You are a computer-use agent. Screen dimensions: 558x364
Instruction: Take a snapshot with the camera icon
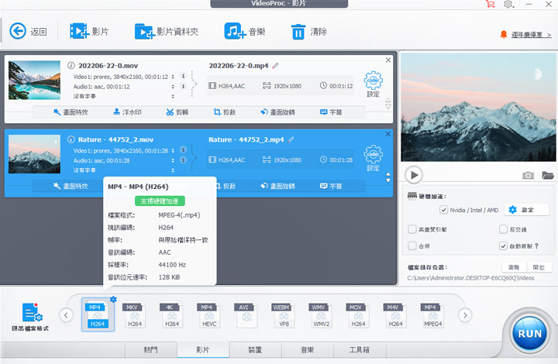click(528, 175)
